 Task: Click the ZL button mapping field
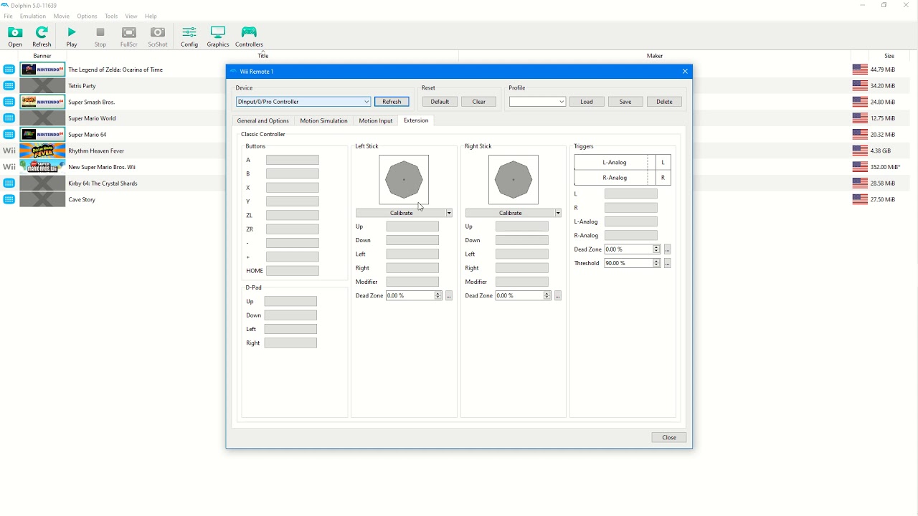pos(293,215)
